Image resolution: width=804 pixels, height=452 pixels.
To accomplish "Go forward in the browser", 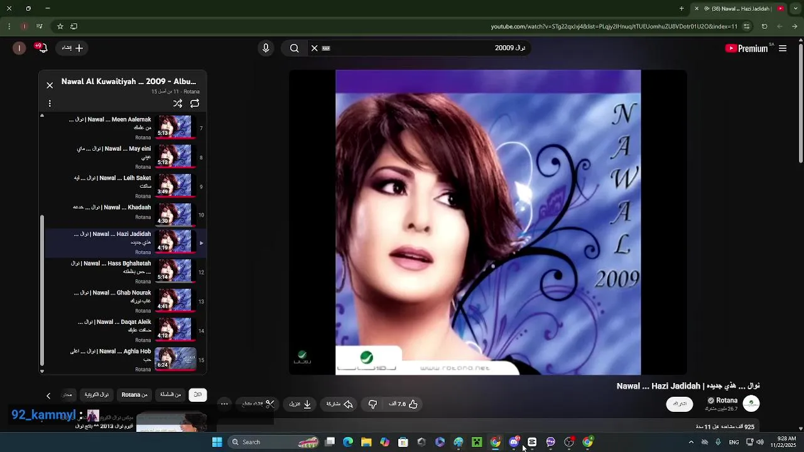I will click(780, 26).
